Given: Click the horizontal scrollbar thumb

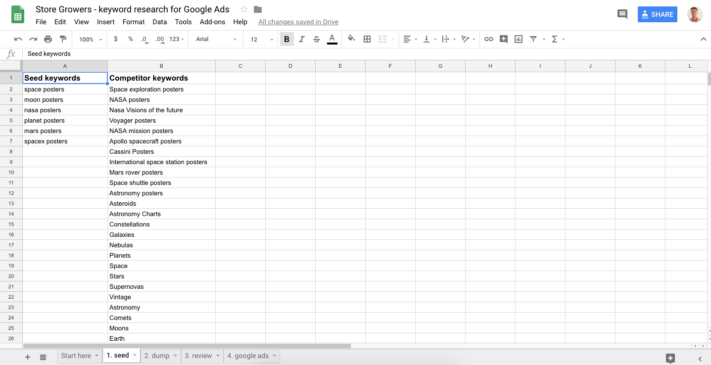Looking at the screenshot, I should (187, 346).
